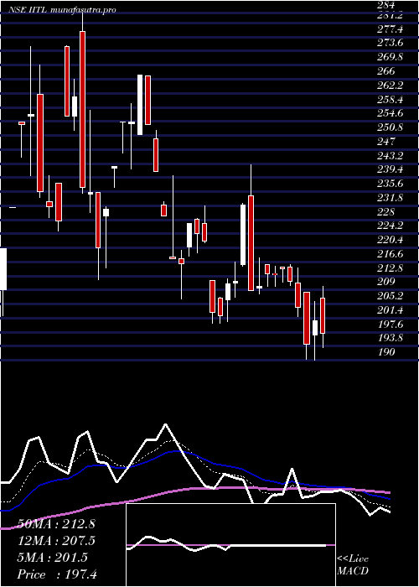Click the 197.6 price axis label
The width and height of the screenshot is (419, 587).
(x=390, y=325)
